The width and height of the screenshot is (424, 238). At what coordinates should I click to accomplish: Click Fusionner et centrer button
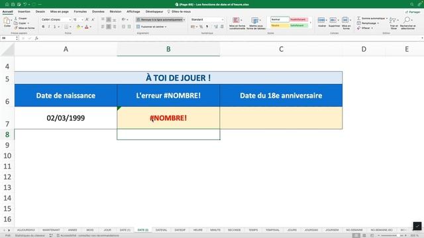(x=150, y=26)
